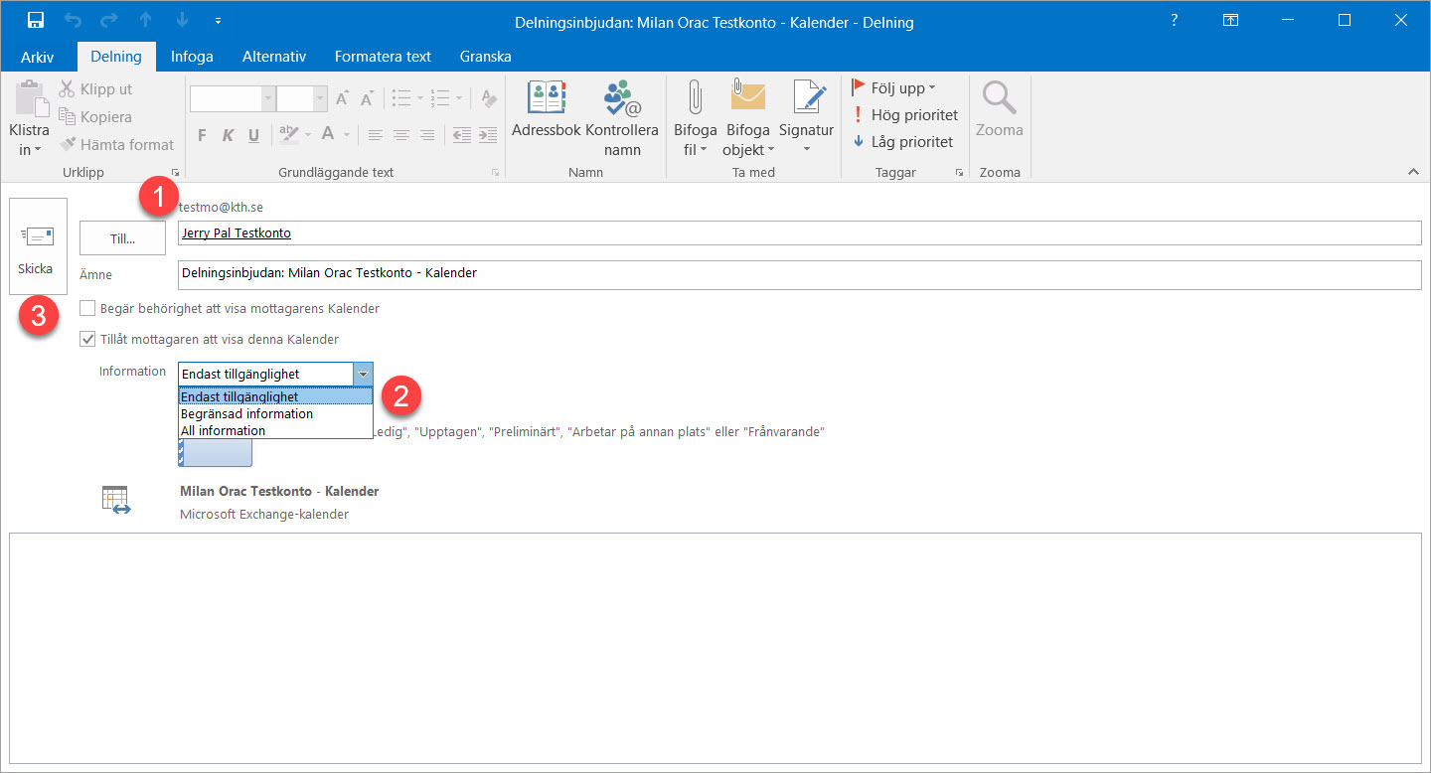This screenshot has width=1431, height=773.
Task: Open the Urklipp dialog launcher
Action: pos(176,173)
